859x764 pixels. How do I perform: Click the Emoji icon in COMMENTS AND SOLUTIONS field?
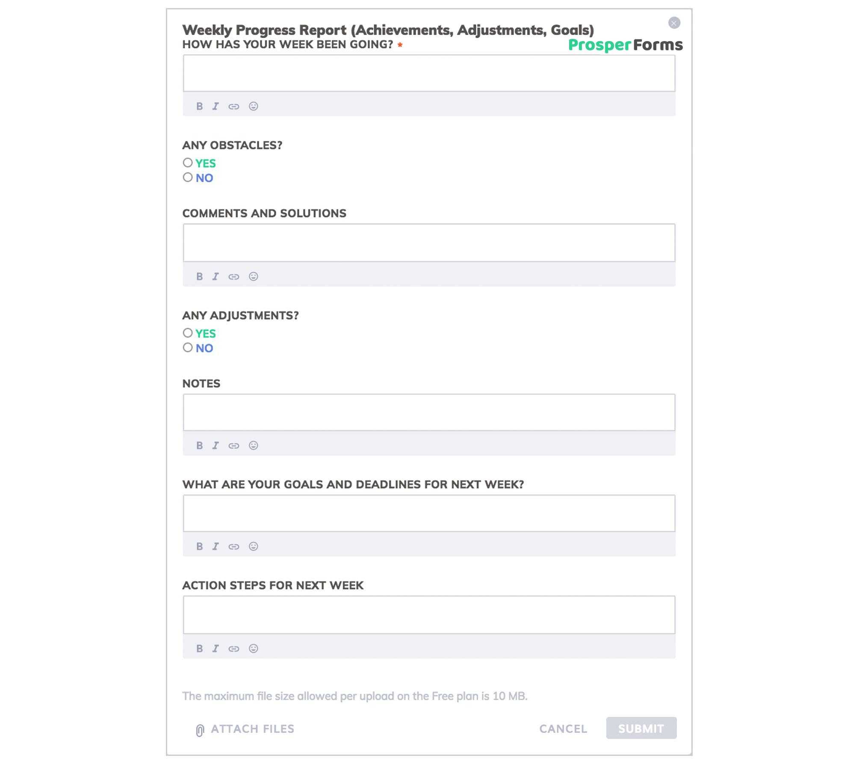click(x=253, y=276)
